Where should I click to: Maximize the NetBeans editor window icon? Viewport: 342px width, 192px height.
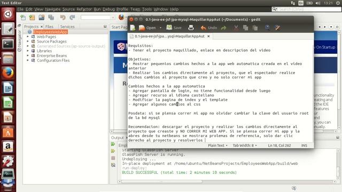337,27
